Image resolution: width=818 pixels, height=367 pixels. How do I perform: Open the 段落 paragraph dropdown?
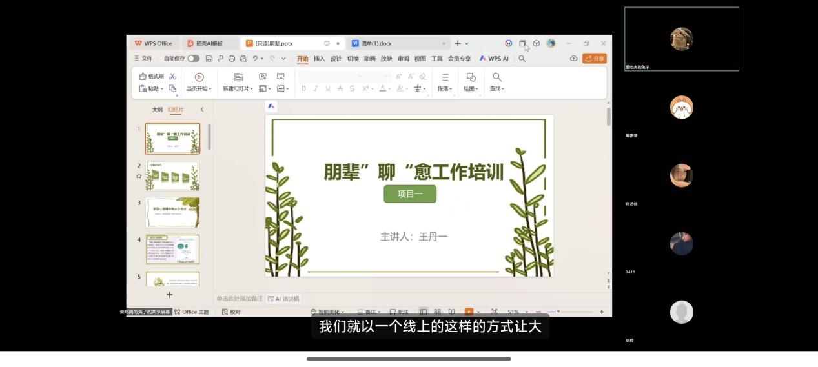tap(445, 88)
